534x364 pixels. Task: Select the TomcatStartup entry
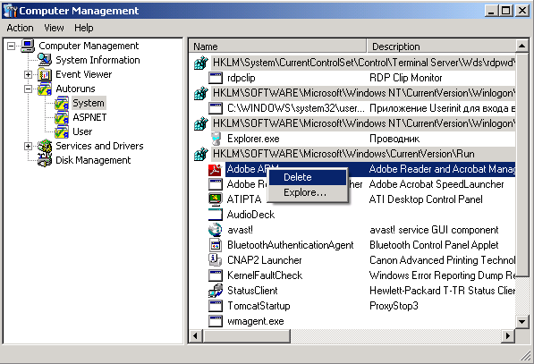[x=259, y=306]
